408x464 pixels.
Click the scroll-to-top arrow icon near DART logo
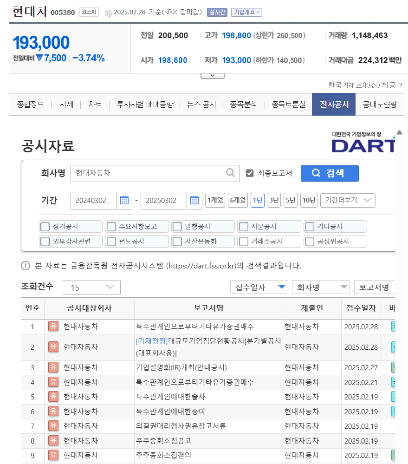point(400,132)
